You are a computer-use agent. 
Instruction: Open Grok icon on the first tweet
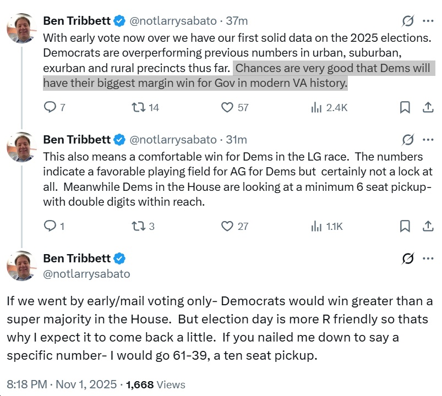(x=408, y=21)
